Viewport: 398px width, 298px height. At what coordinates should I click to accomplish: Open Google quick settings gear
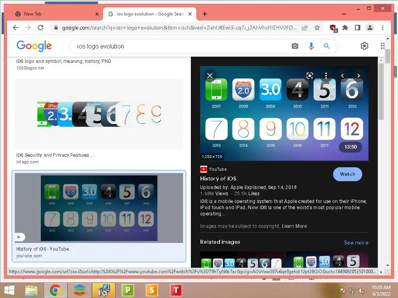tap(365, 46)
